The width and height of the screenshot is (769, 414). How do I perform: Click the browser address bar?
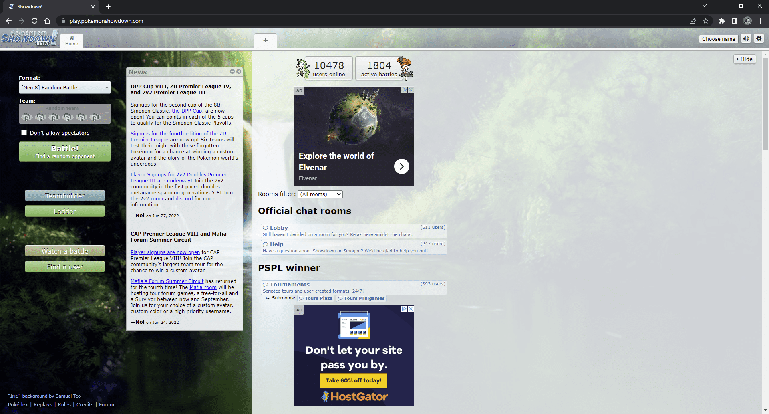(x=372, y=21)
